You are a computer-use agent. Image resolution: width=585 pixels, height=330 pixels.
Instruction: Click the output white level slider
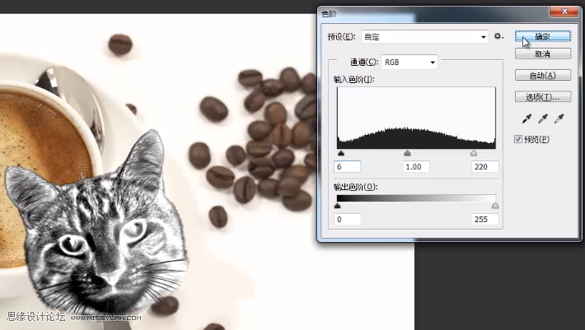pos(495,206)
